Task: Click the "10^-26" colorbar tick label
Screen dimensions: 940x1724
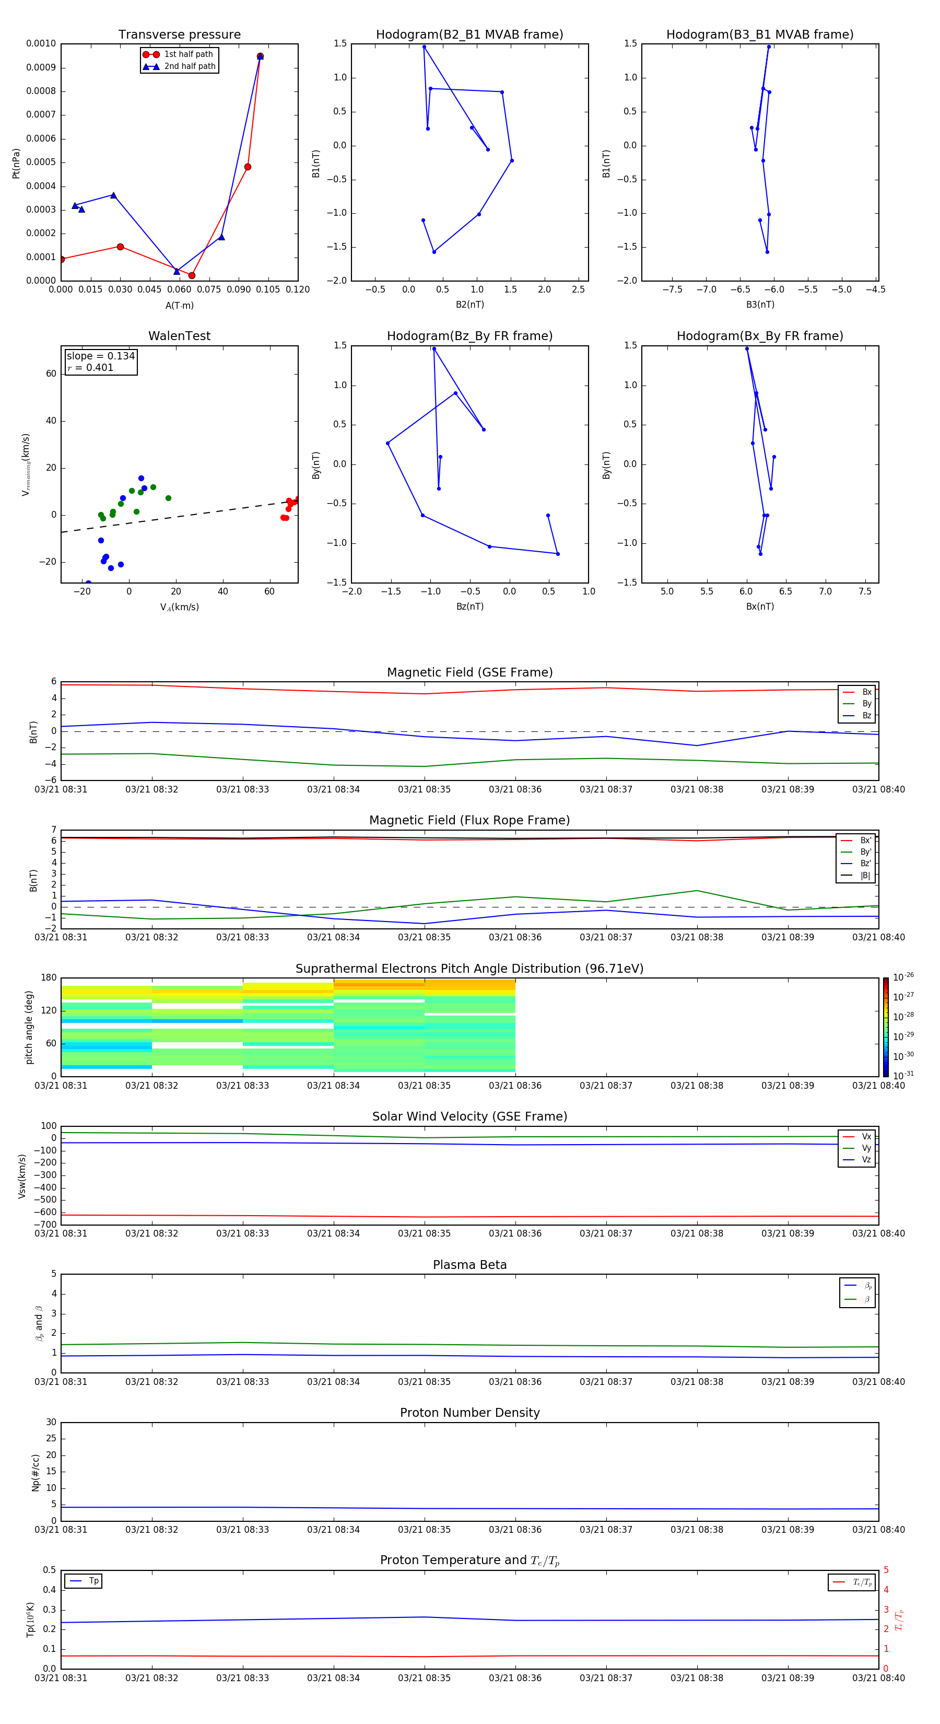Action: coord(904,977)
